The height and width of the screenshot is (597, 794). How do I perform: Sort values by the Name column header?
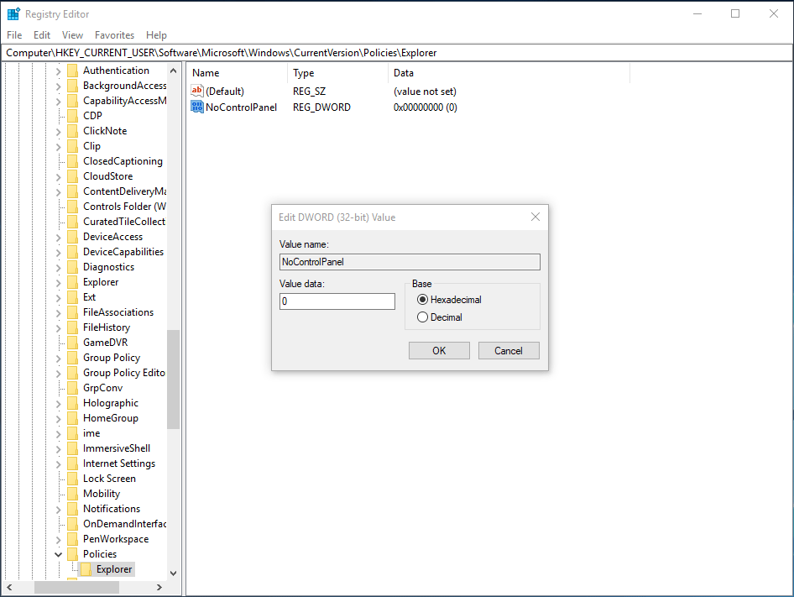coord(237,73)
